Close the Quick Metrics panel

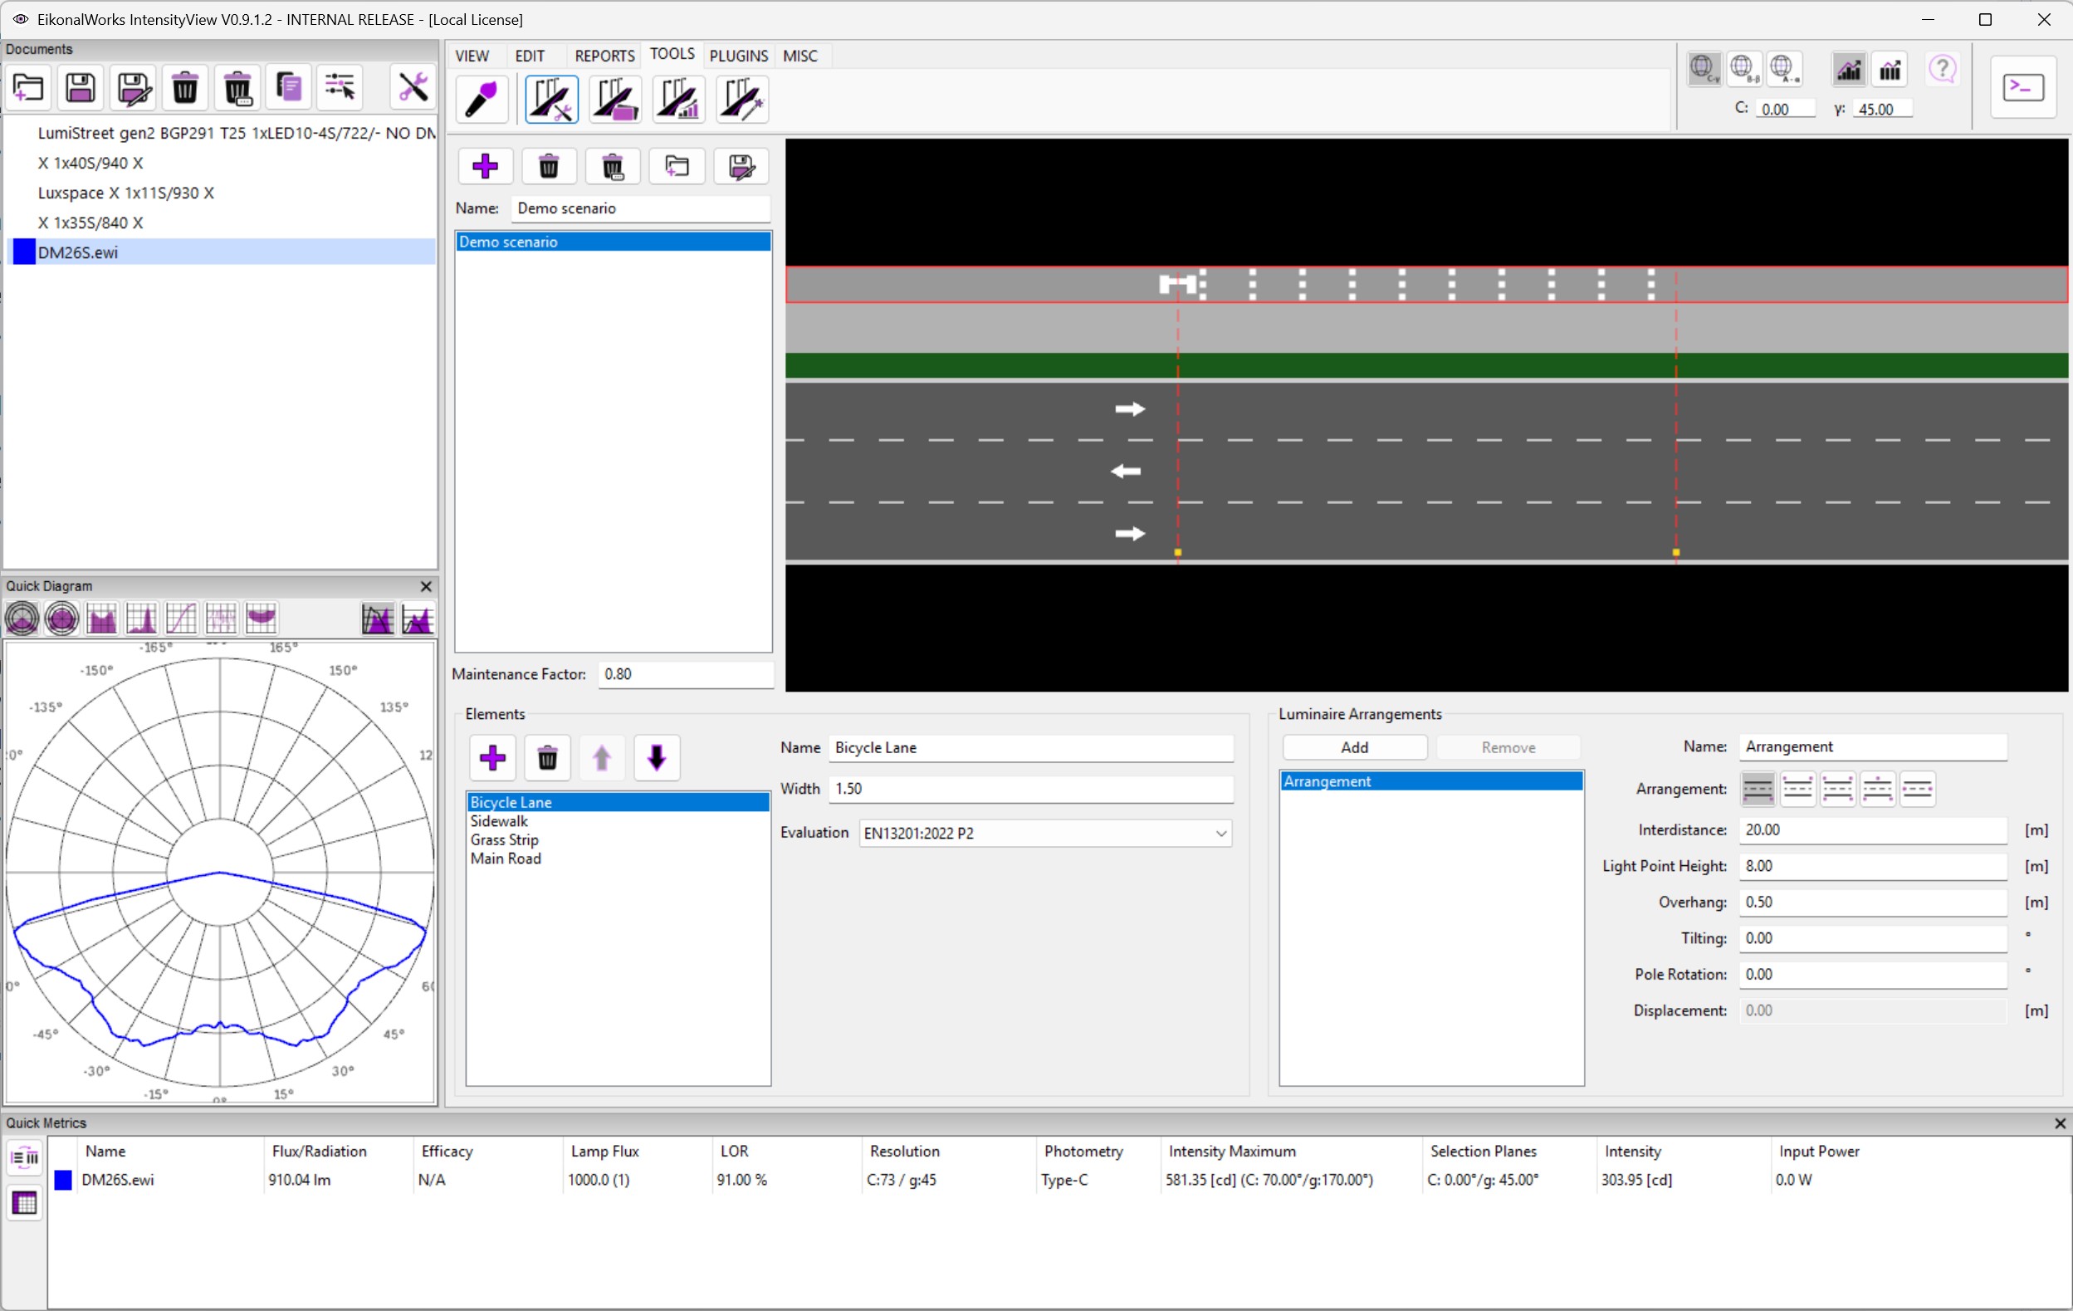click(x=2059, y=1123)
